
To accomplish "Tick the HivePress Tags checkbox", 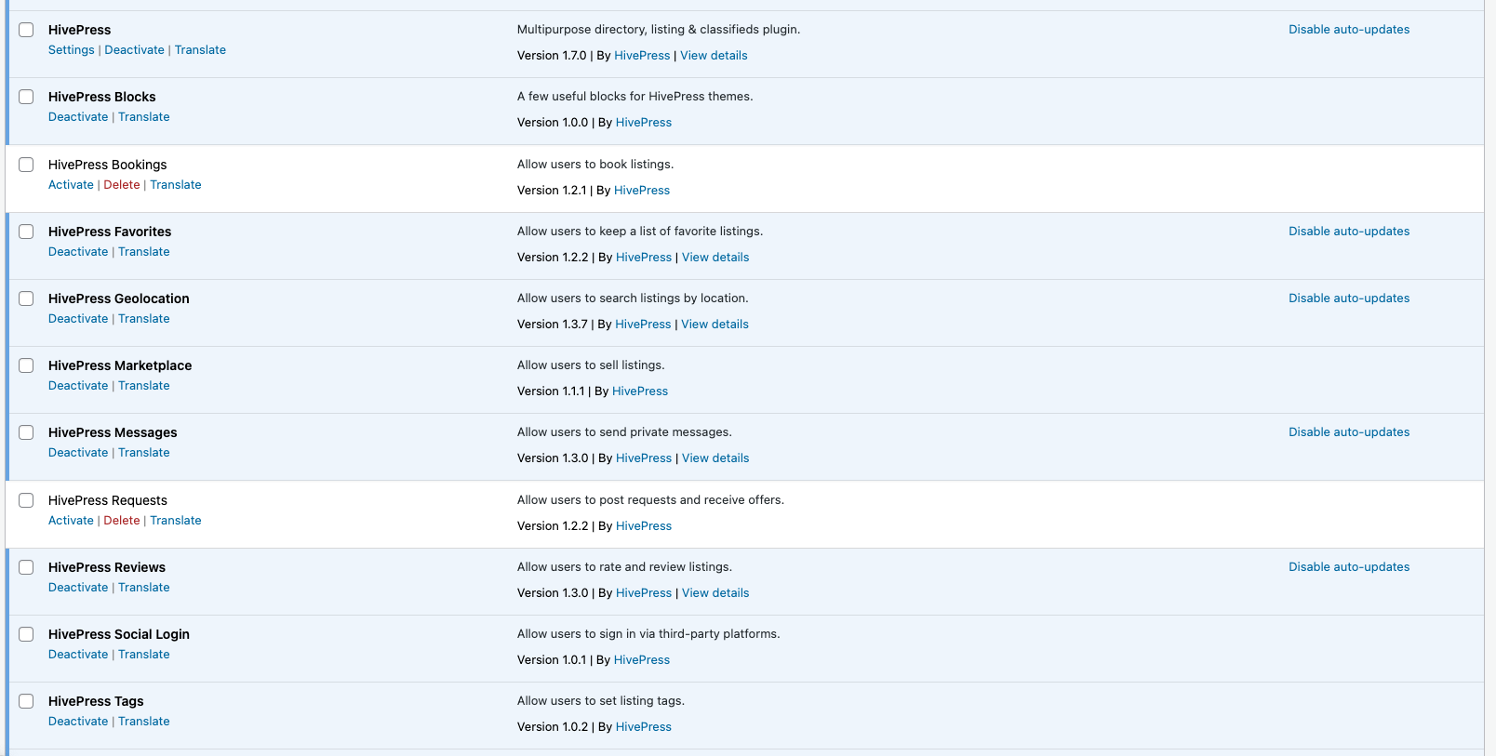I will [x=26, y=701].
